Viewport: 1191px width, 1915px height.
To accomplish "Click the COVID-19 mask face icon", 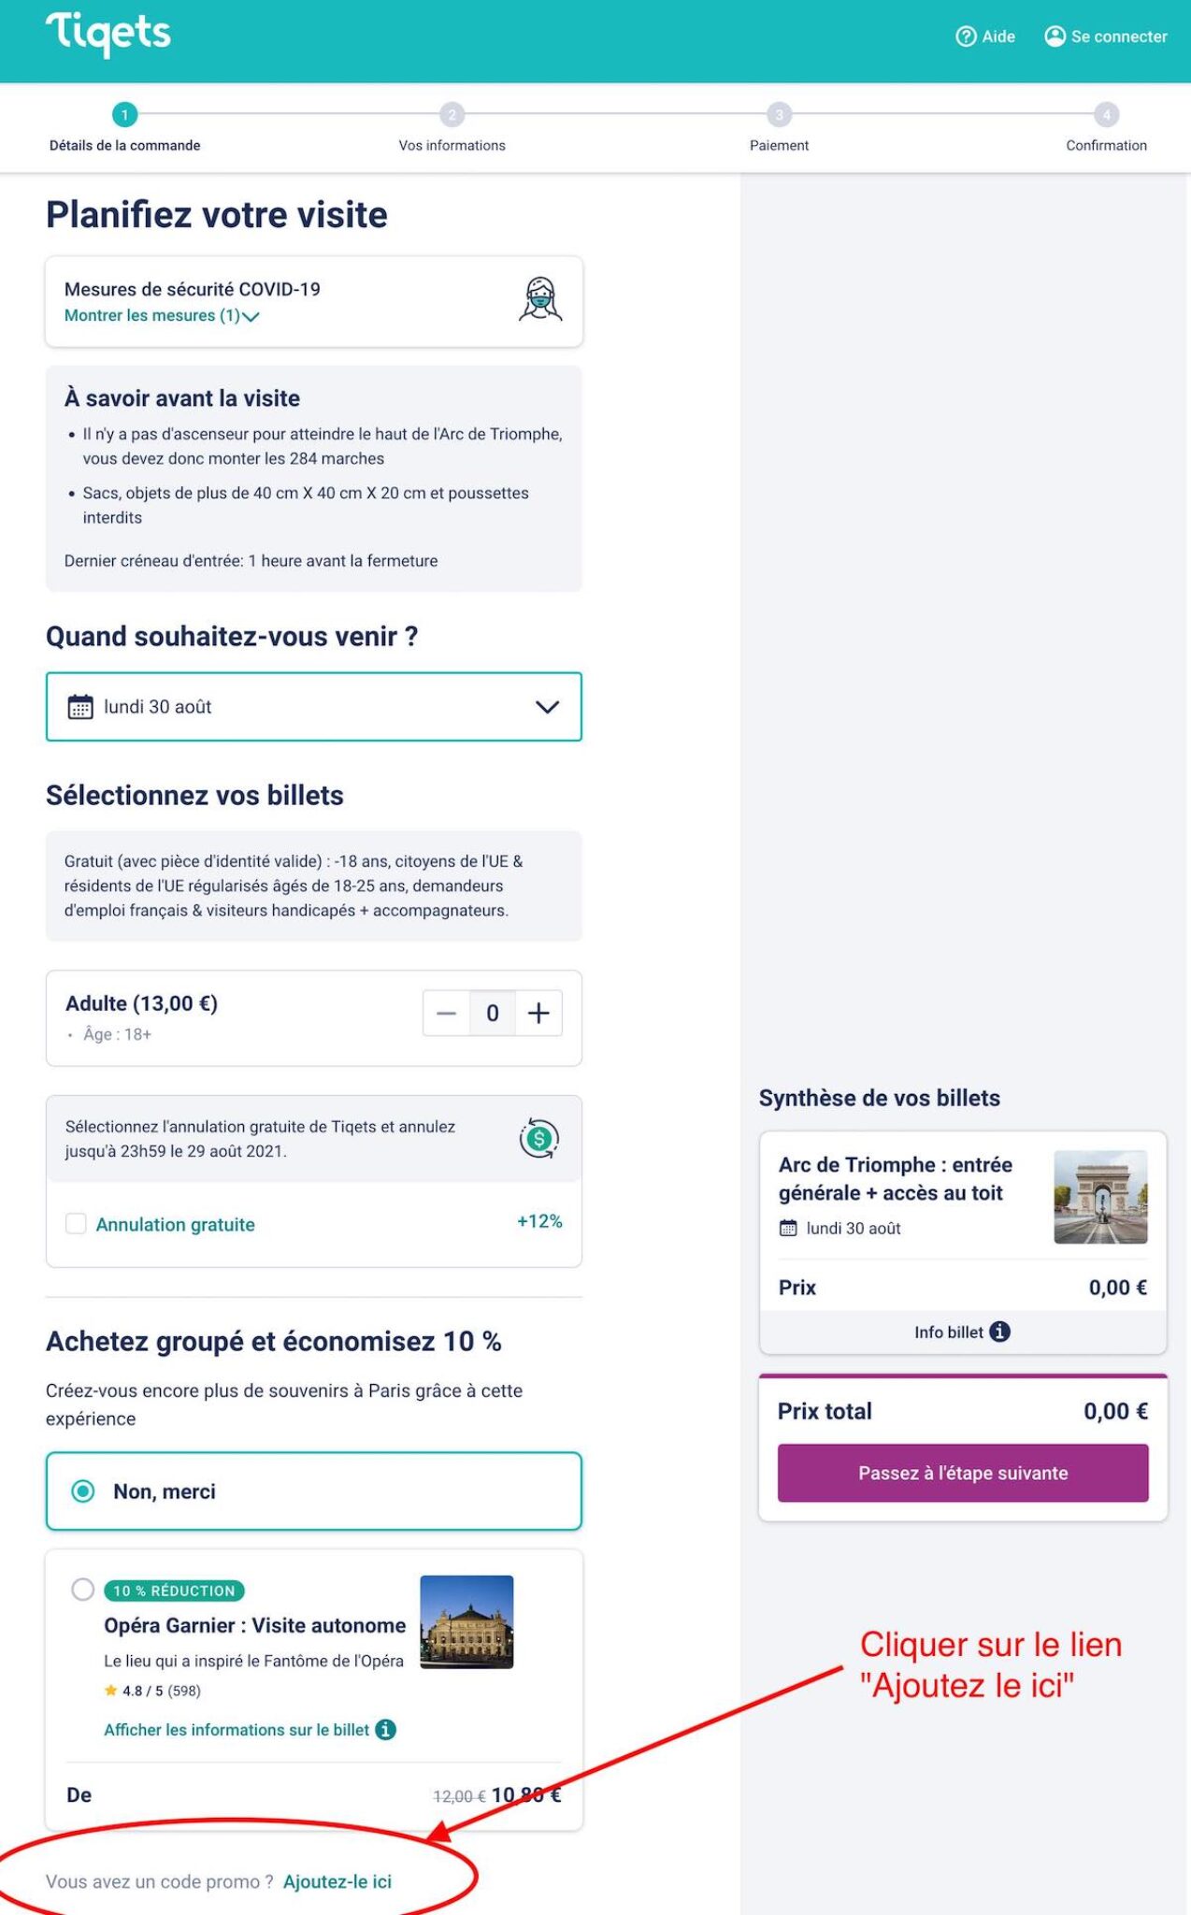I will pos(540,300).
